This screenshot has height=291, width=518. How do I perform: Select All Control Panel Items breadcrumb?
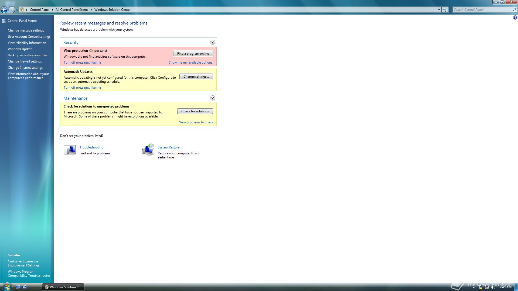pyautogui.click(x=72, y=10)
